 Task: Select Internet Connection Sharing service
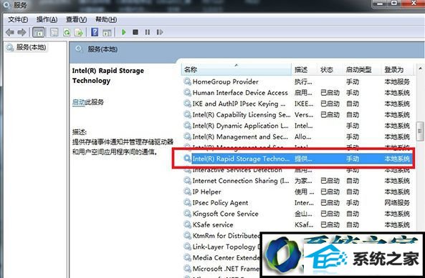(x=297, y=181)
